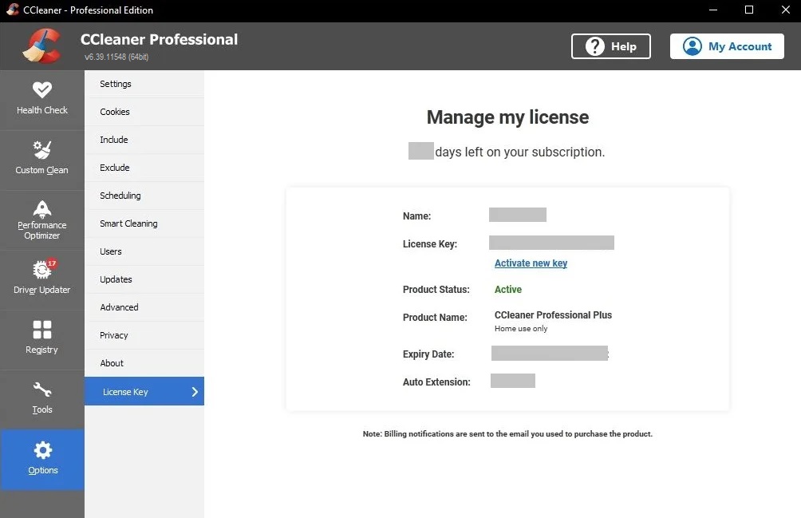The width and height of the screenshot is (801, 518).
Task: Open the Registry grid icon
Action: (x=42, y=330)
